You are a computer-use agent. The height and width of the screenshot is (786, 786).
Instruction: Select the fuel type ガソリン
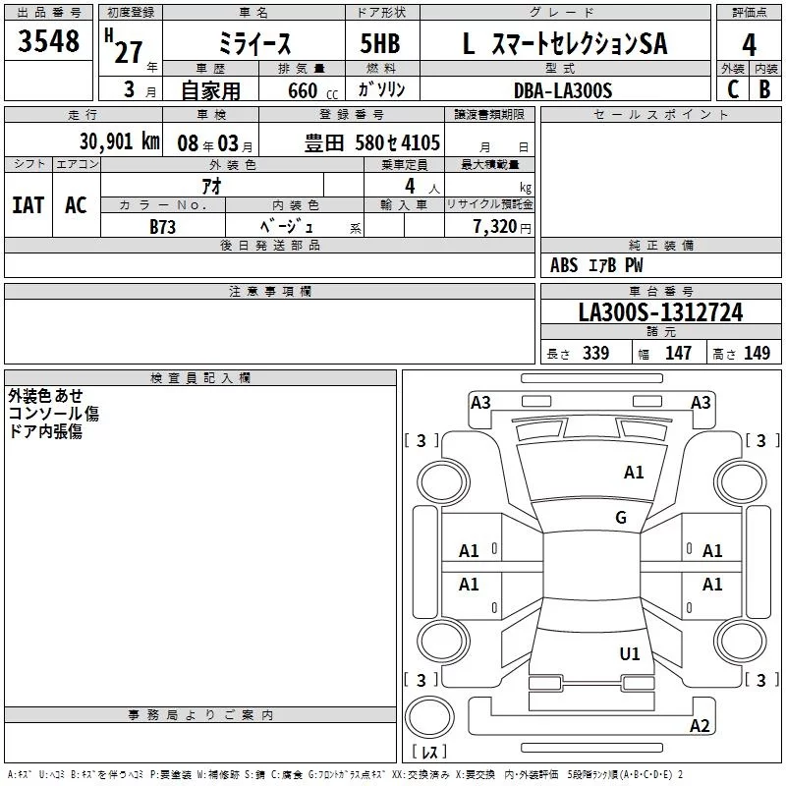click(x=381, y=89)
